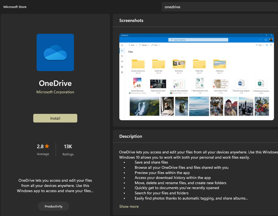The image size is (278, 216).
Task: Click the 'Save and share files' bullet
Action: click(151, 162)
